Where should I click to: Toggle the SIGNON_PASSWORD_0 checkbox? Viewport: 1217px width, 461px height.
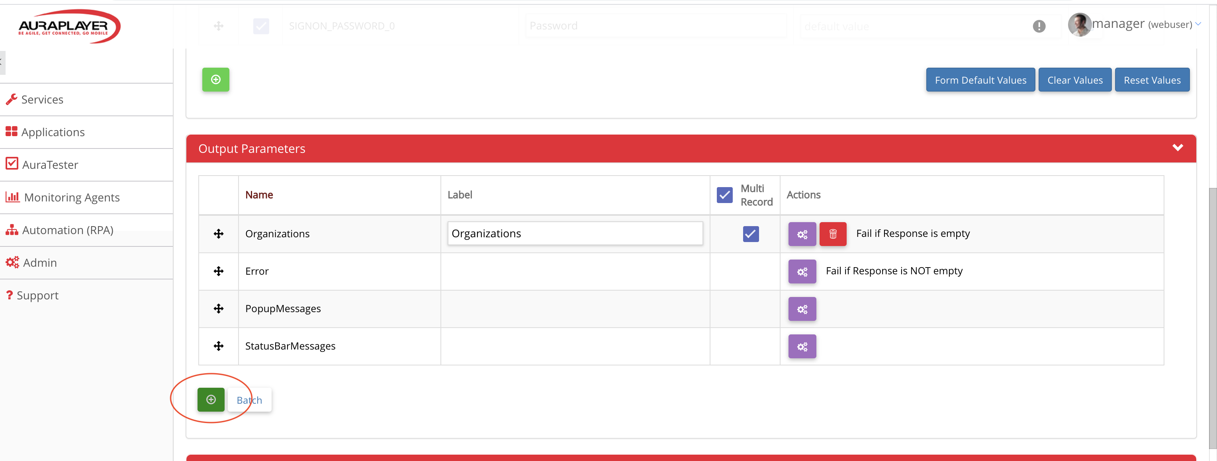tap(261, 26)
